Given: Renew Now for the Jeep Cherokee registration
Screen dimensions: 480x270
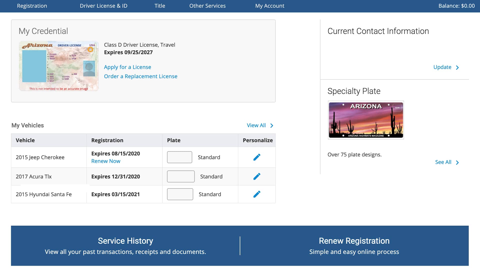Looking at the screenshot, I should pos(106,161).
